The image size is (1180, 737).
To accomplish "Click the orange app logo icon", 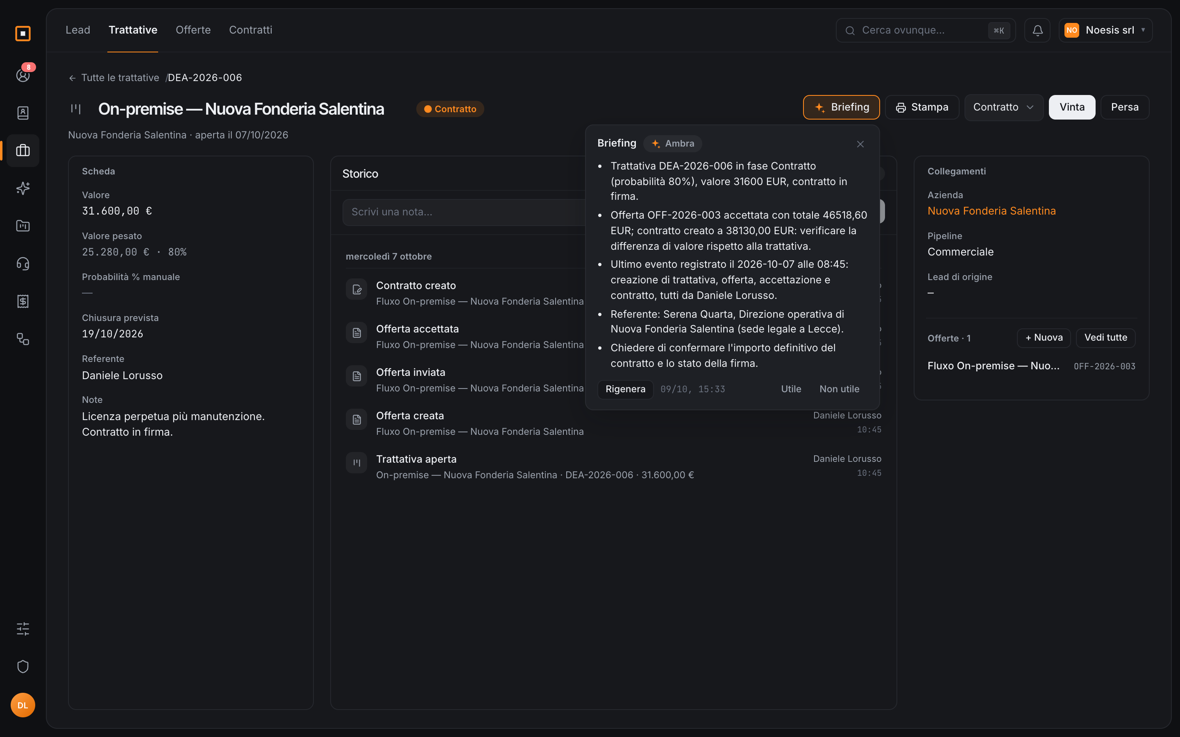I will pyautogui.click(x=23, y=33).
